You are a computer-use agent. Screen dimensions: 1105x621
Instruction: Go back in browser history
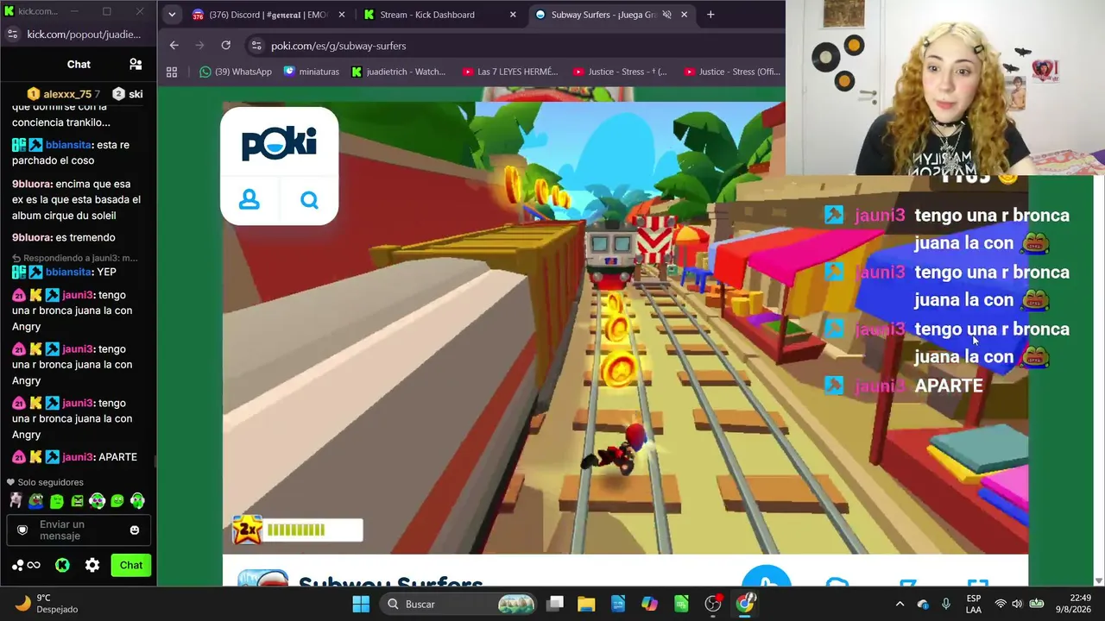point(174,45)
